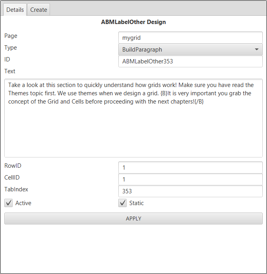
Task: Click the Page label
Action: pos(11,36)
